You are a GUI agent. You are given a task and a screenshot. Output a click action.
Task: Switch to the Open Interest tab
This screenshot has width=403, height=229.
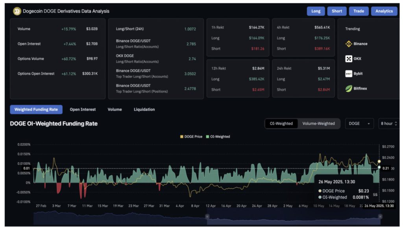click(83, 109)
